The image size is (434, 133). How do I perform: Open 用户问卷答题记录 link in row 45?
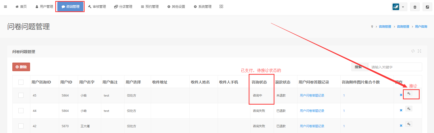click(312, 96)
